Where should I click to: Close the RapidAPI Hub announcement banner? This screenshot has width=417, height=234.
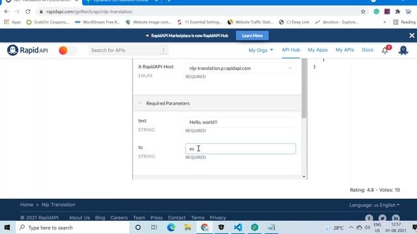click(x=412, y=36)
